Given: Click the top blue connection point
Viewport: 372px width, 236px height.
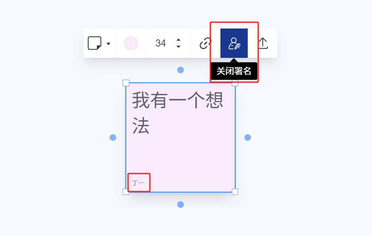Looking at the screenshot, I should (181, 70).
